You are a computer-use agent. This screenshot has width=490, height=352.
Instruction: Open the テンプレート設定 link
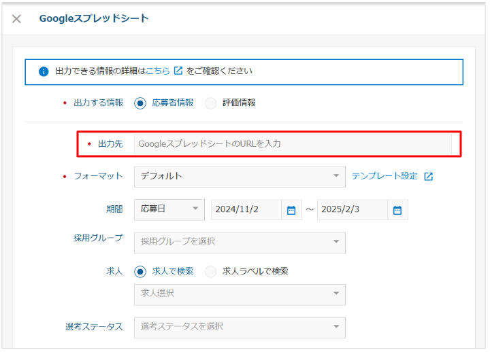(385, 176)
